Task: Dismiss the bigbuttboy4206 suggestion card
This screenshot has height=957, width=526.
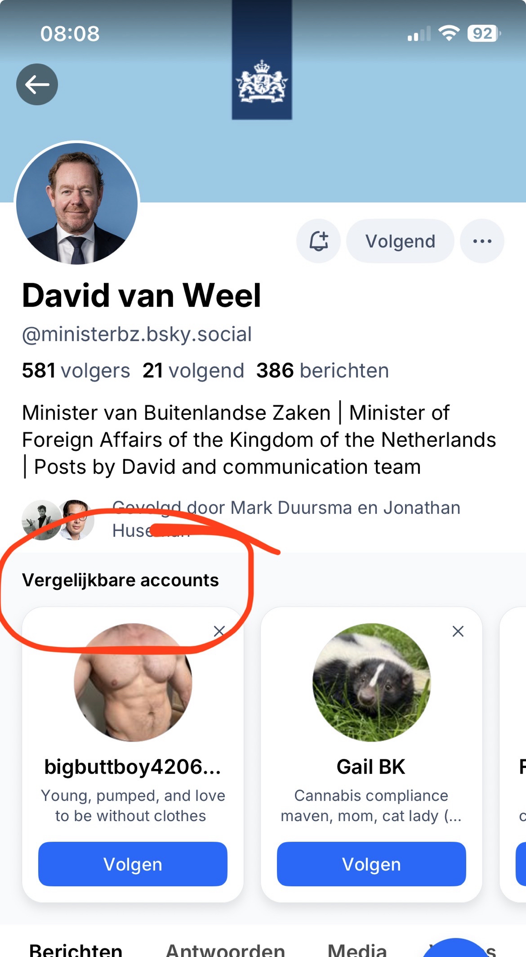Action: pos(219,631)
